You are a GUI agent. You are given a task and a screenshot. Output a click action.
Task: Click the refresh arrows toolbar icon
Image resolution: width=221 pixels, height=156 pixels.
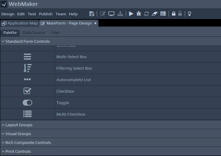(x=146, y=14)
